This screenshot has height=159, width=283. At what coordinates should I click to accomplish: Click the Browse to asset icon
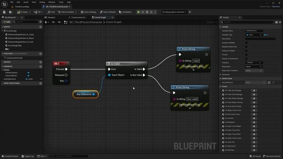(11, 12)
